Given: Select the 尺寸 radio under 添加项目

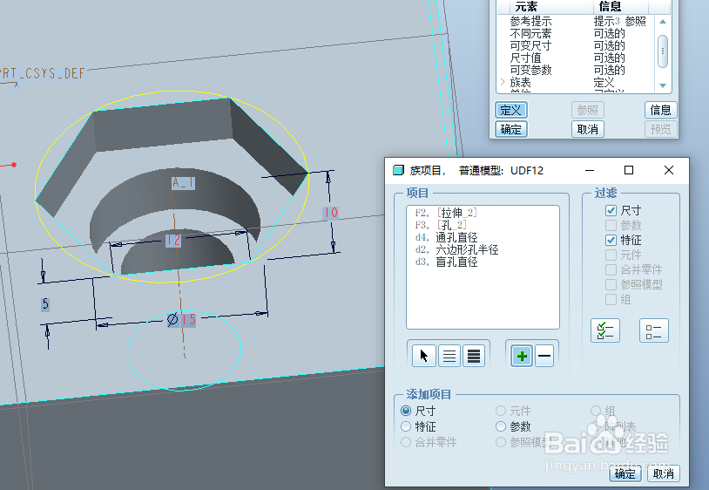Looking at the screenshot, I should 406,411.
